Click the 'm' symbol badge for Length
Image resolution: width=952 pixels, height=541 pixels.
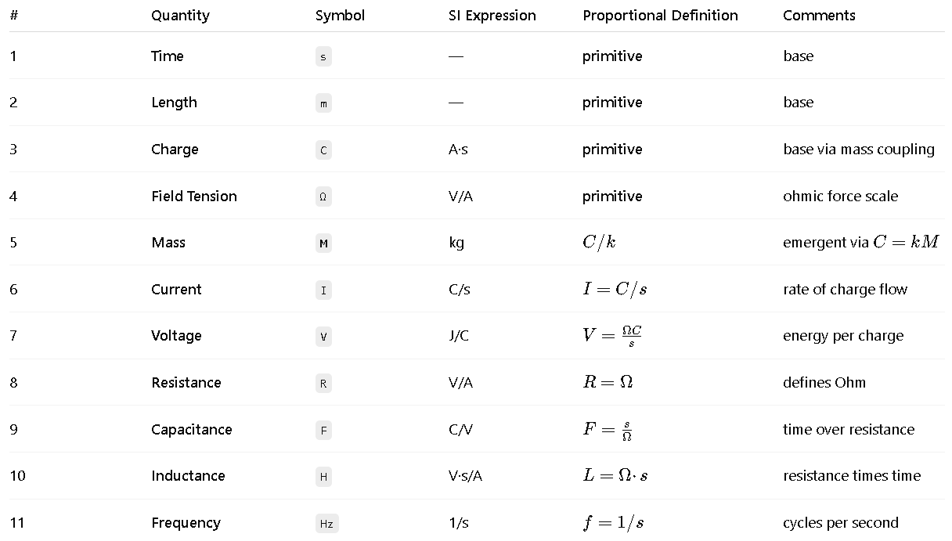coord(323,103)
